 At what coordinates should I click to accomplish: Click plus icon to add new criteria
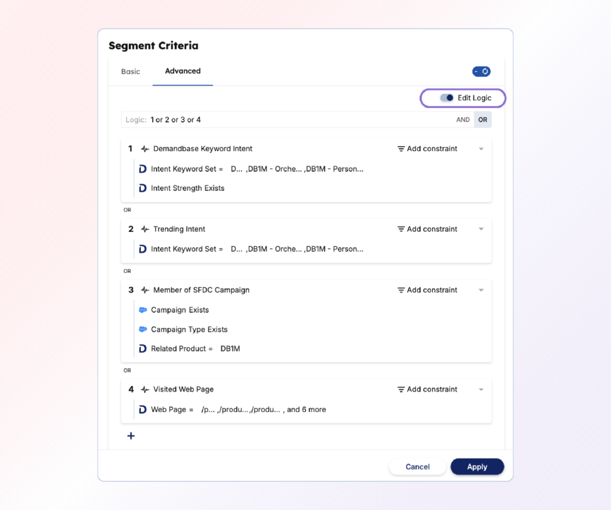131,436
